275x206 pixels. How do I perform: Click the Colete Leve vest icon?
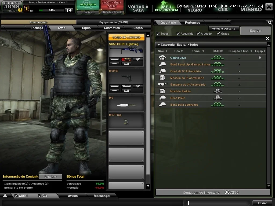(x=162, y=57)
